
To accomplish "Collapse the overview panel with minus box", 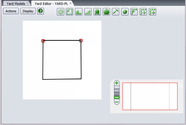I will tap(180, 86).
